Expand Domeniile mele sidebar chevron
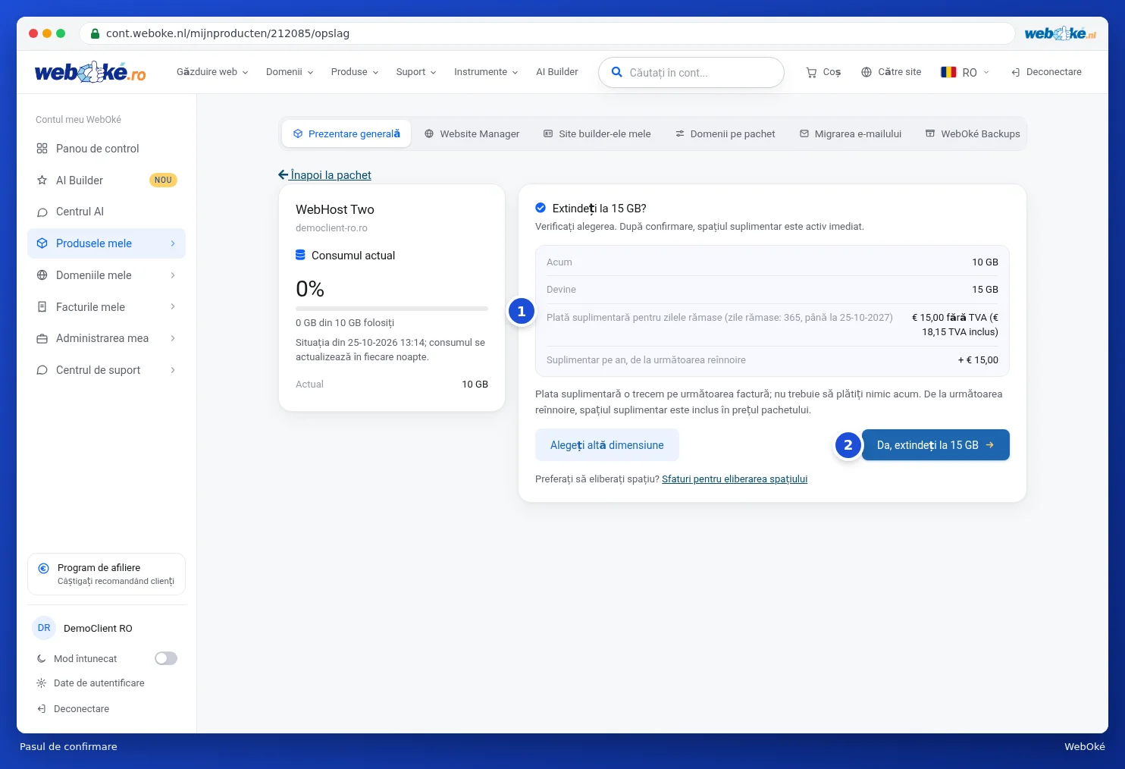1125x769 pixels. (173, 275)
